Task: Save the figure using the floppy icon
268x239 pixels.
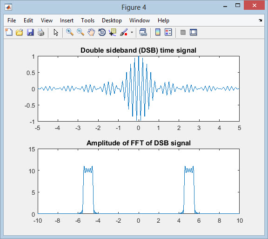Action: [30, 32]
